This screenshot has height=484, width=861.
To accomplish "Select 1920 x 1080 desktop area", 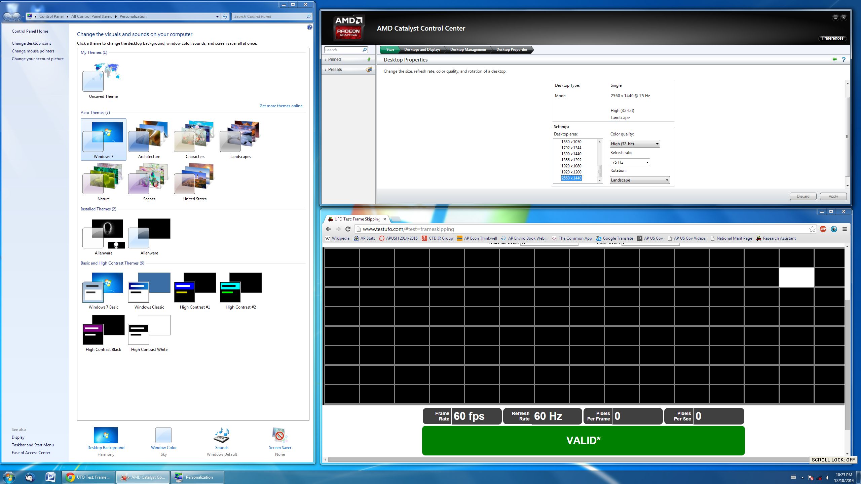I will [571, 166].
